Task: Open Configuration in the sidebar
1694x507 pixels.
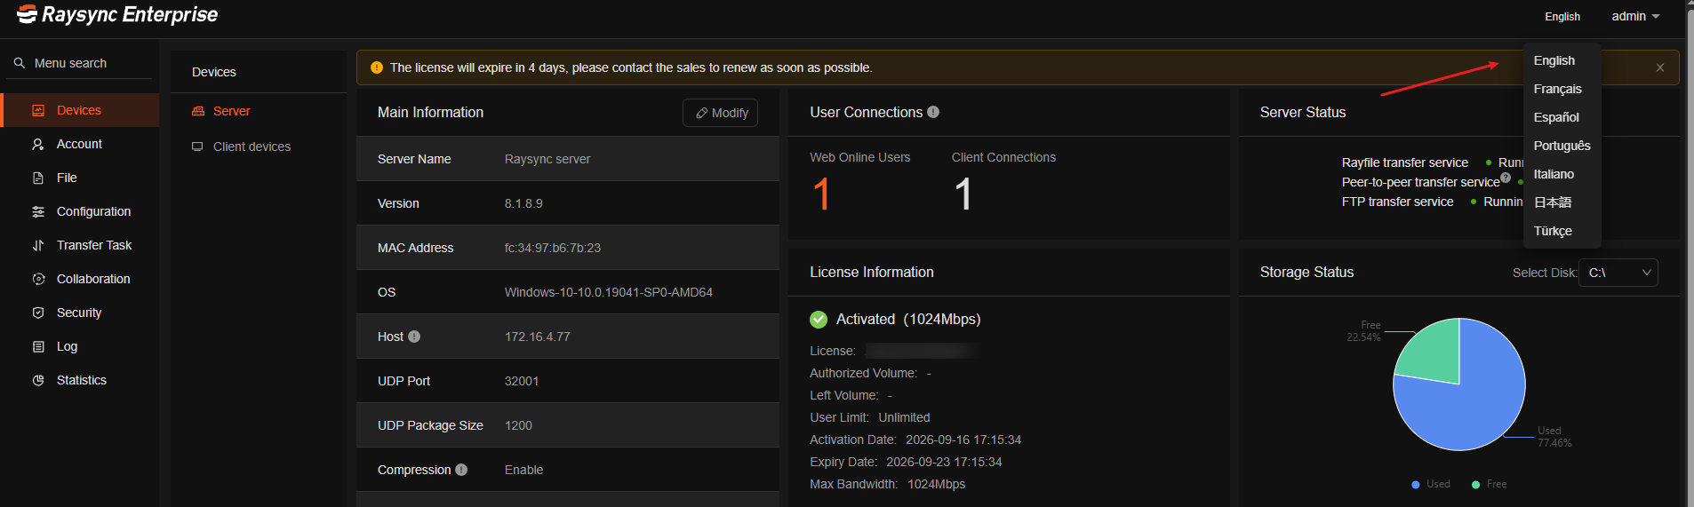Action: [80, 211]
